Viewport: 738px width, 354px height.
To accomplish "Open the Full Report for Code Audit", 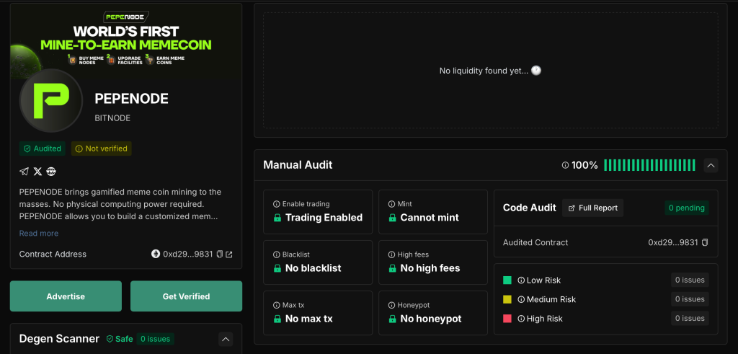I will pyautogui.click(x=592, y=208).
